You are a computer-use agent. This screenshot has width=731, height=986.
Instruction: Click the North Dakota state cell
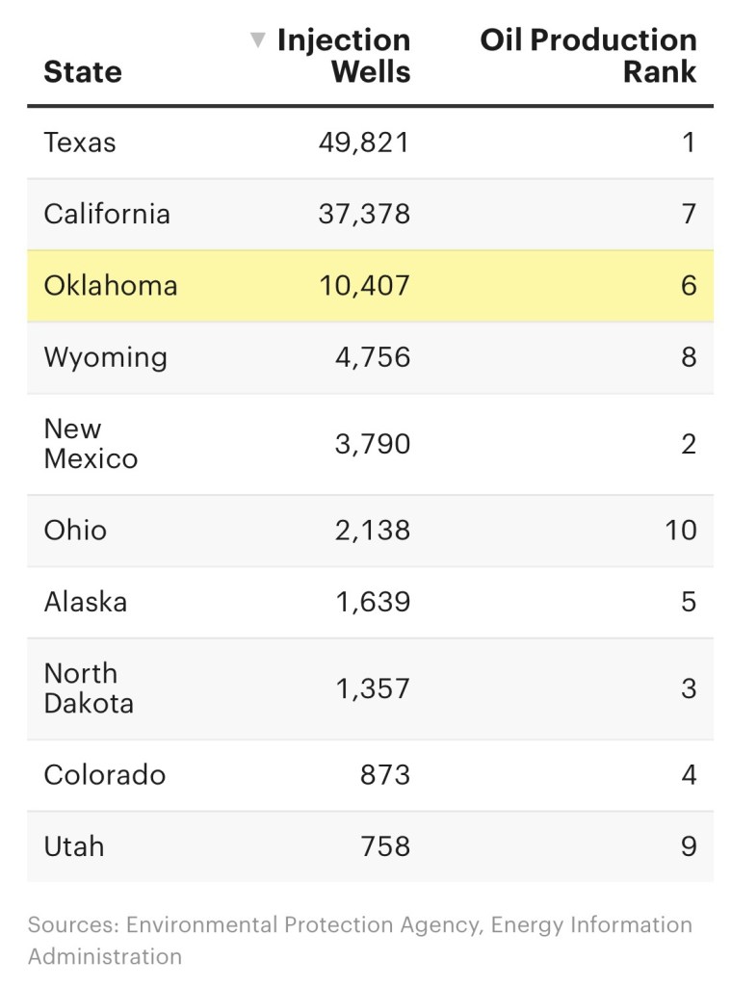coord(89,688)
